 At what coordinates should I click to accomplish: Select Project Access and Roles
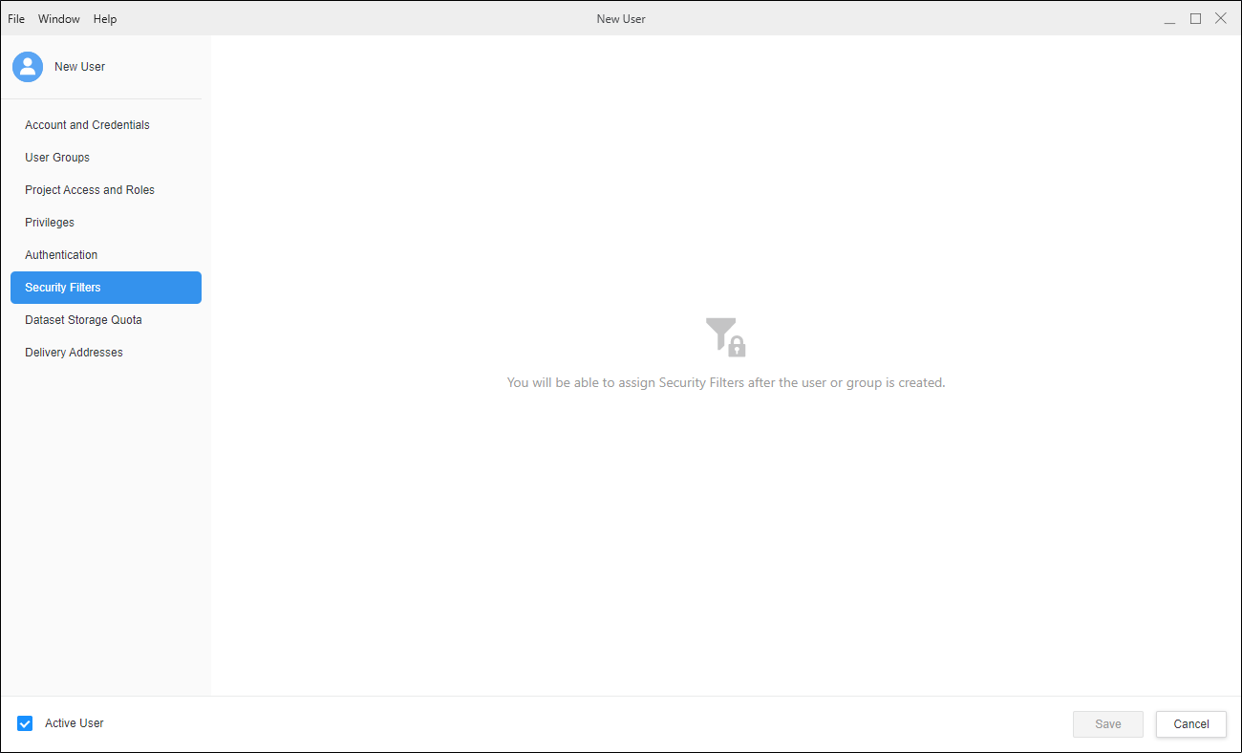(x=90, y=190)
